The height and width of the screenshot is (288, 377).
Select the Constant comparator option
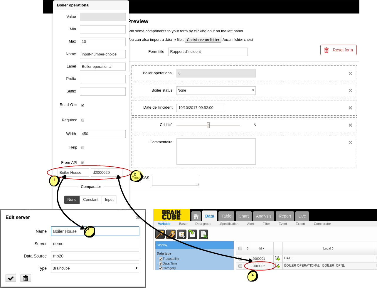pyautogui.click(x=90, y=200)
